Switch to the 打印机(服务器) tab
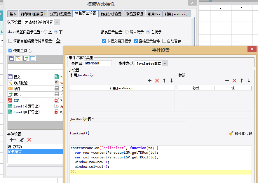The image size is (258, 183). tap(33, 14)
